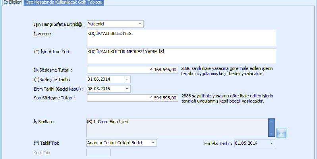The height and width of the screenshot is (159, 317).
Task: Expand the Teklif Tipi dropdown
Action: [153, 143]
